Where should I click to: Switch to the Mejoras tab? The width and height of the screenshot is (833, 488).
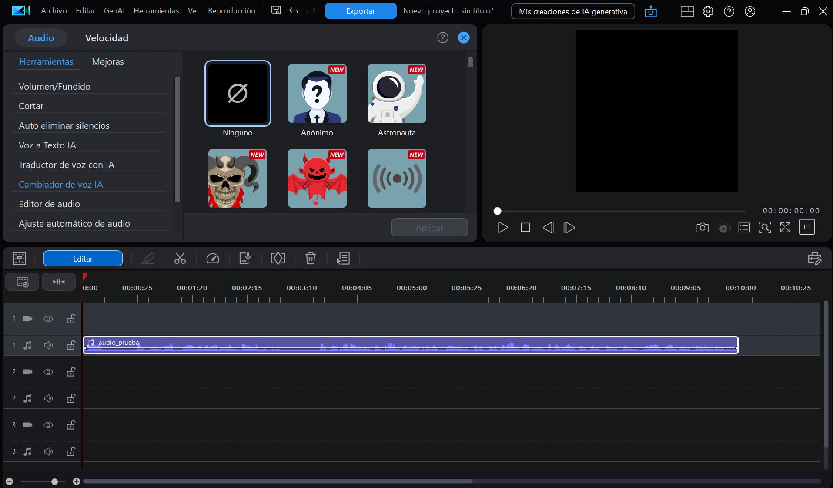click(108, 62)
